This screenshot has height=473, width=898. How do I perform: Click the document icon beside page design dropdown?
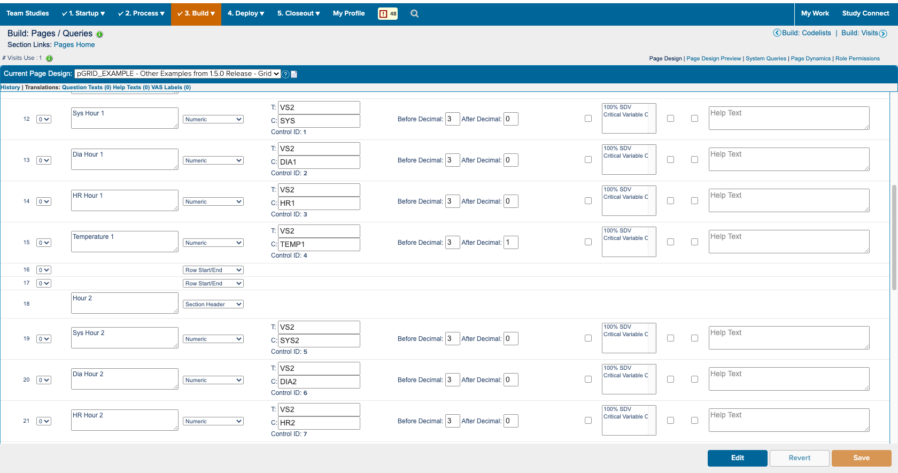click(294, 74)
